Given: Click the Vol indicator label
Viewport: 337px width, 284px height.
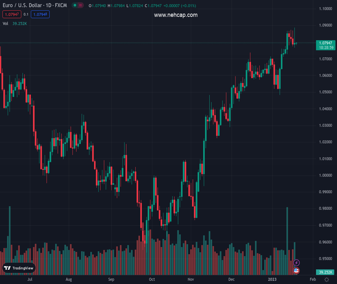Looking at the screenshot, I should pos(6,23).
